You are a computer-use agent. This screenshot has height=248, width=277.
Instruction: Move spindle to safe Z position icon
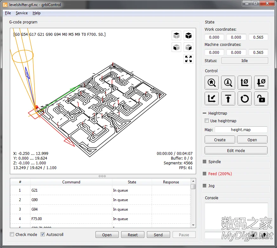228,99
